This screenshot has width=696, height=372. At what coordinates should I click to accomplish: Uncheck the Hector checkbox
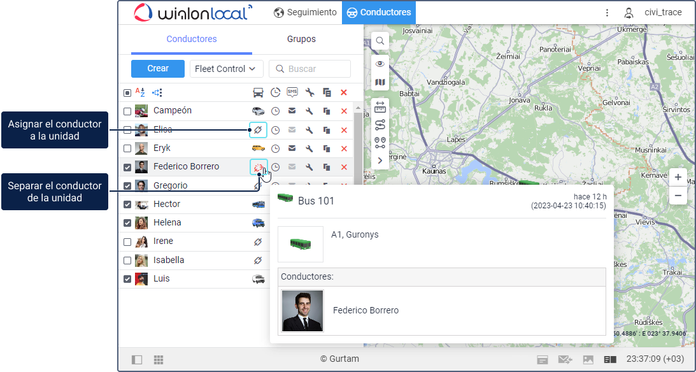click(x=127, y=204)
